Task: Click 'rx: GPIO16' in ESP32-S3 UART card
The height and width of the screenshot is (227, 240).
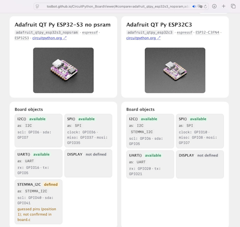Action: [x=28, y=167]
